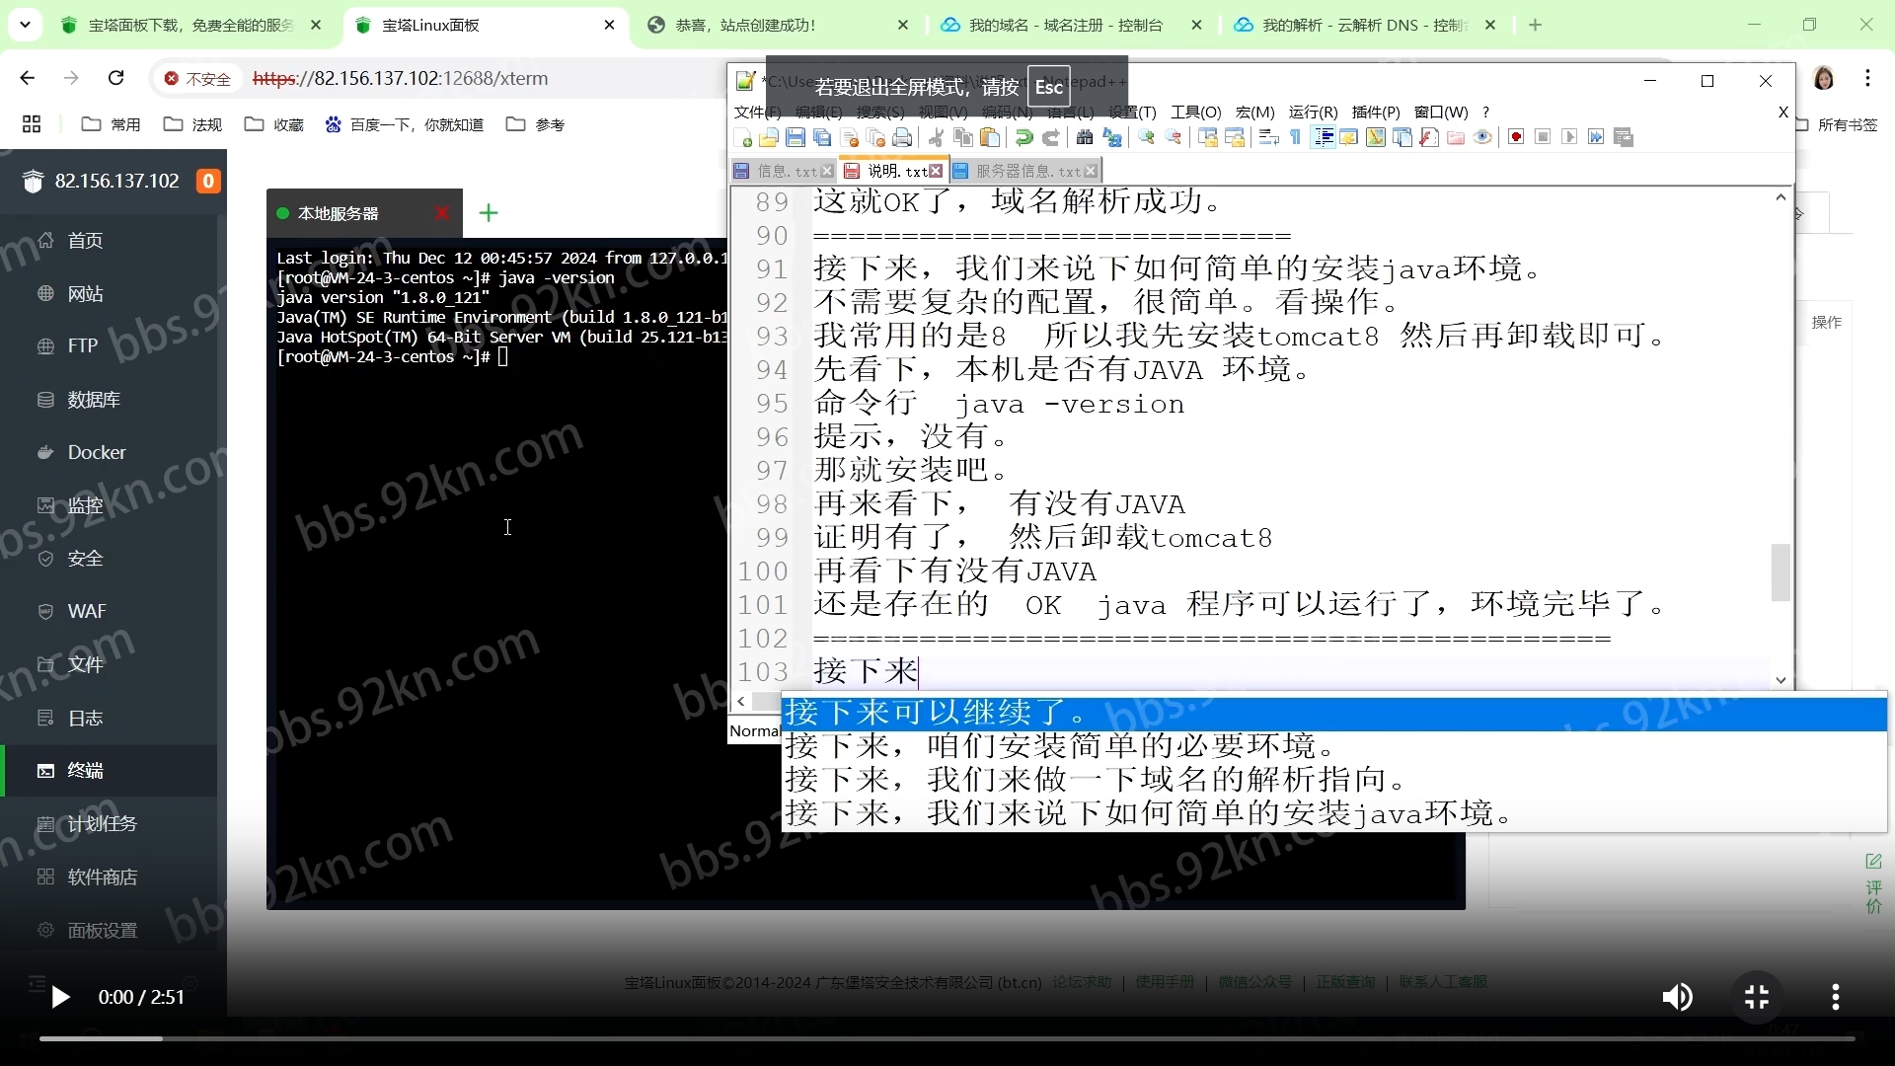Click the green Undo arrow in Notepad++
The height and width of the screenshot is (1066, 1895).
coord(1024,138)
